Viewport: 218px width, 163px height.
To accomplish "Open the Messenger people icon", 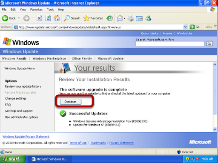I will (148, 18).
